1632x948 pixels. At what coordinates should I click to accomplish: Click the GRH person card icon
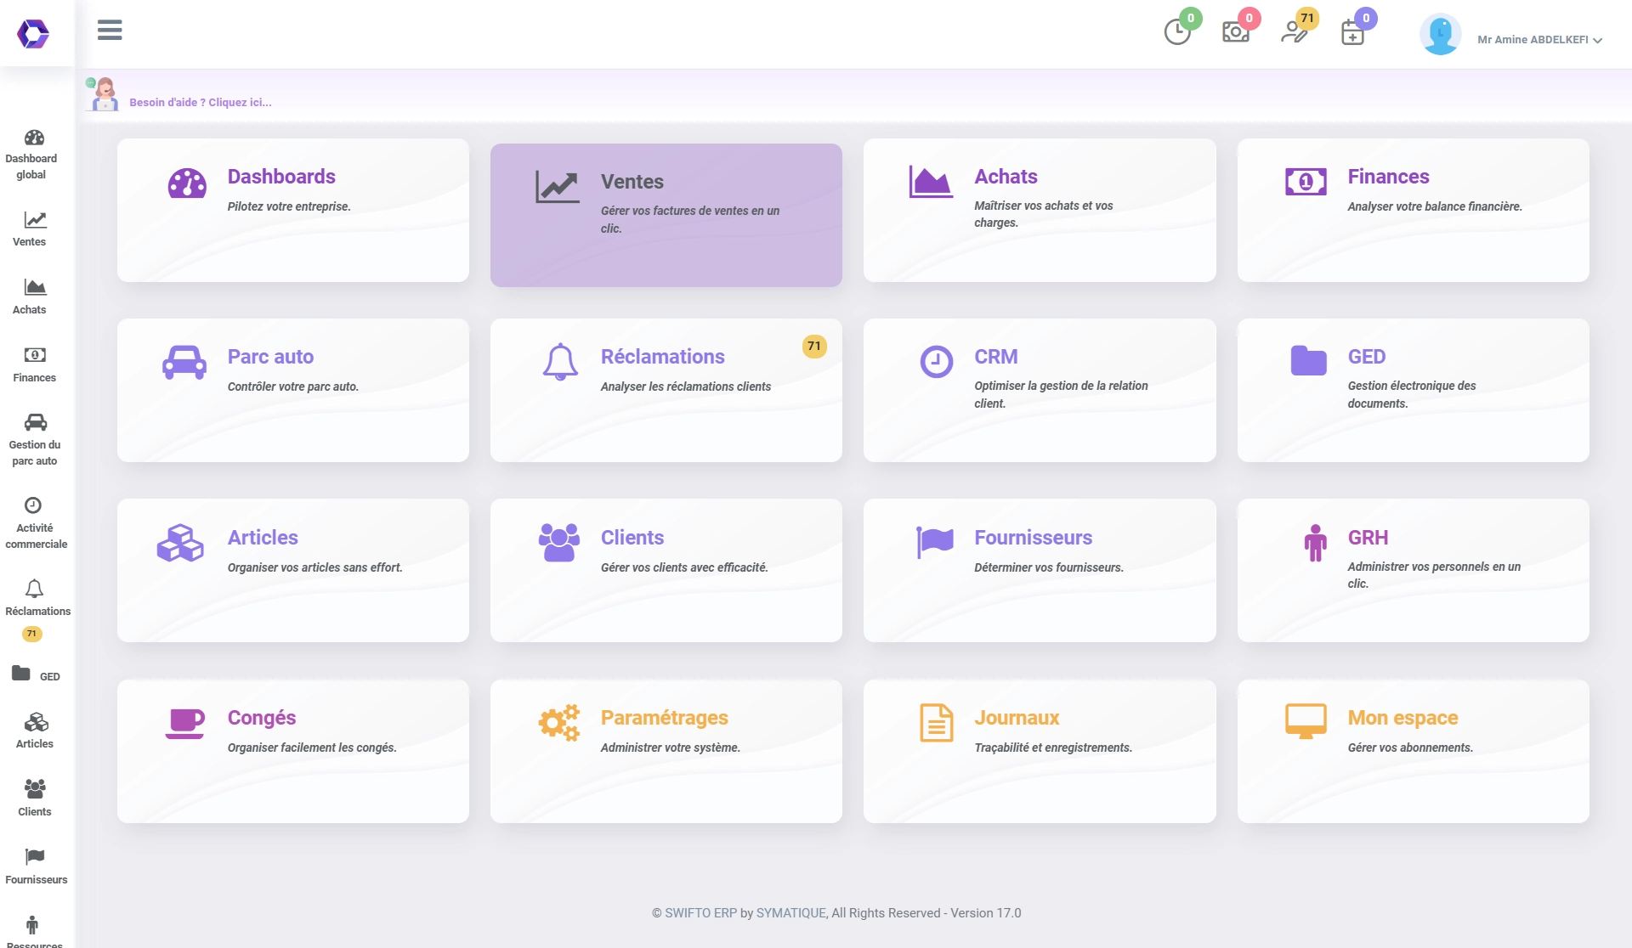click(1315, 543)
